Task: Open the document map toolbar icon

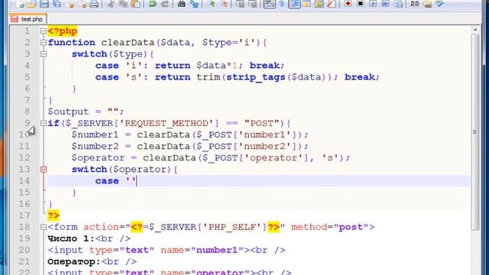Action: [x=319, y=4]
